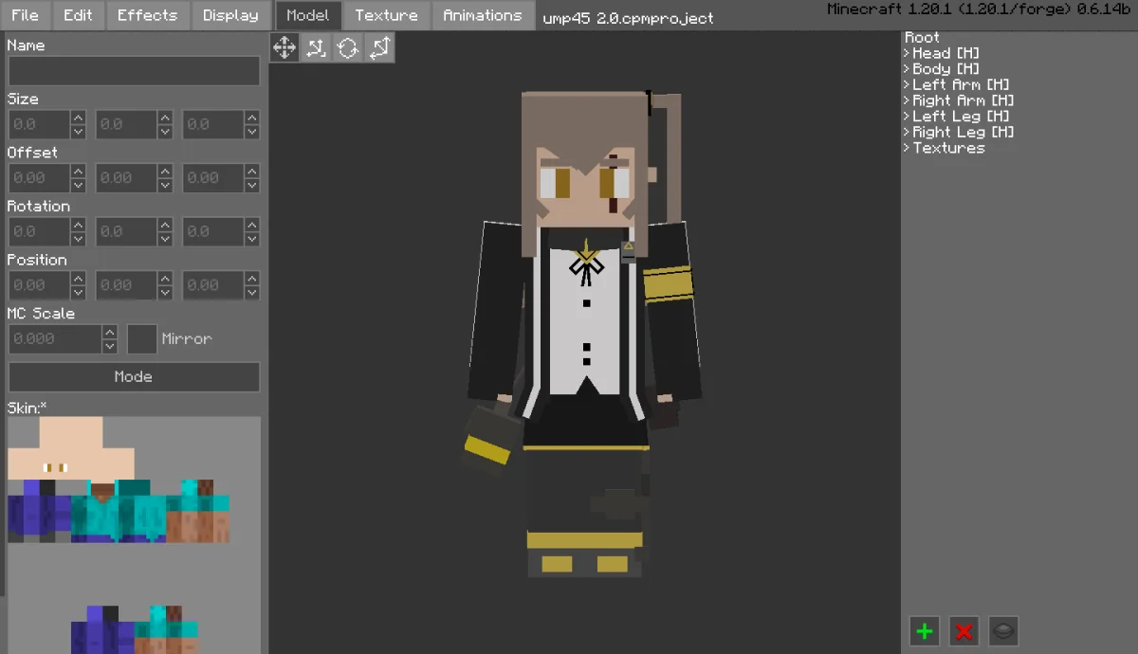The width and height of the screenshot is (1138, 654).
Task: Click the ump45 2.0.cpmproject file title
Action: pyautogui.click(x=629, y=18)
